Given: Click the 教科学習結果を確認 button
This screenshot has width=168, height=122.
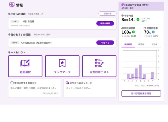Looking at the screenshot, I should point(141,93).
